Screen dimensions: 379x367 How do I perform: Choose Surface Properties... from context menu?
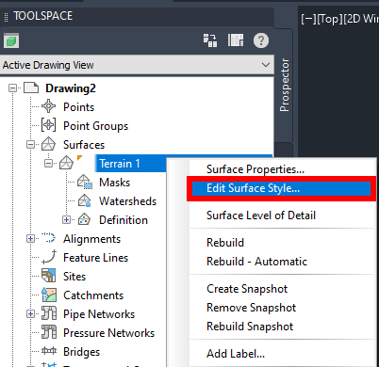pyautogui.click(x=282, y=169)
